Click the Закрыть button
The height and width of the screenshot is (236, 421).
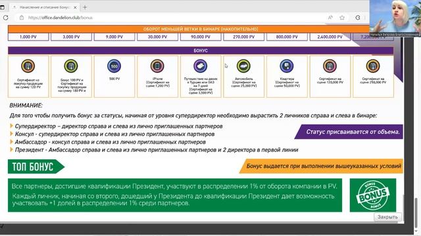tap(387, 217)
